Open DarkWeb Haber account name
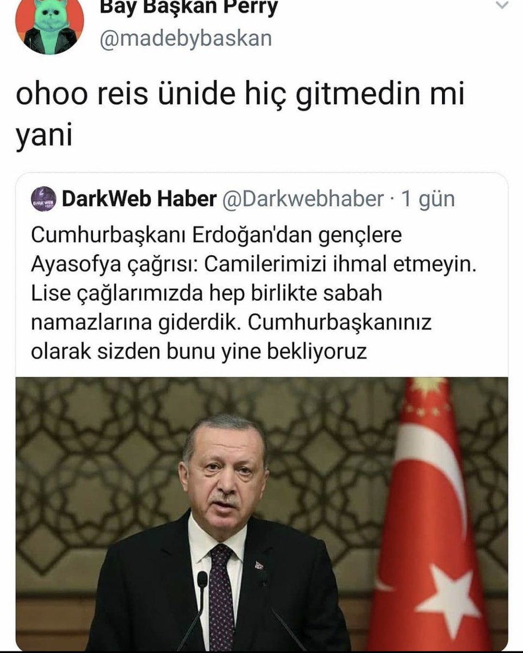Screen dimensions: 523x653 coord(139,200)
